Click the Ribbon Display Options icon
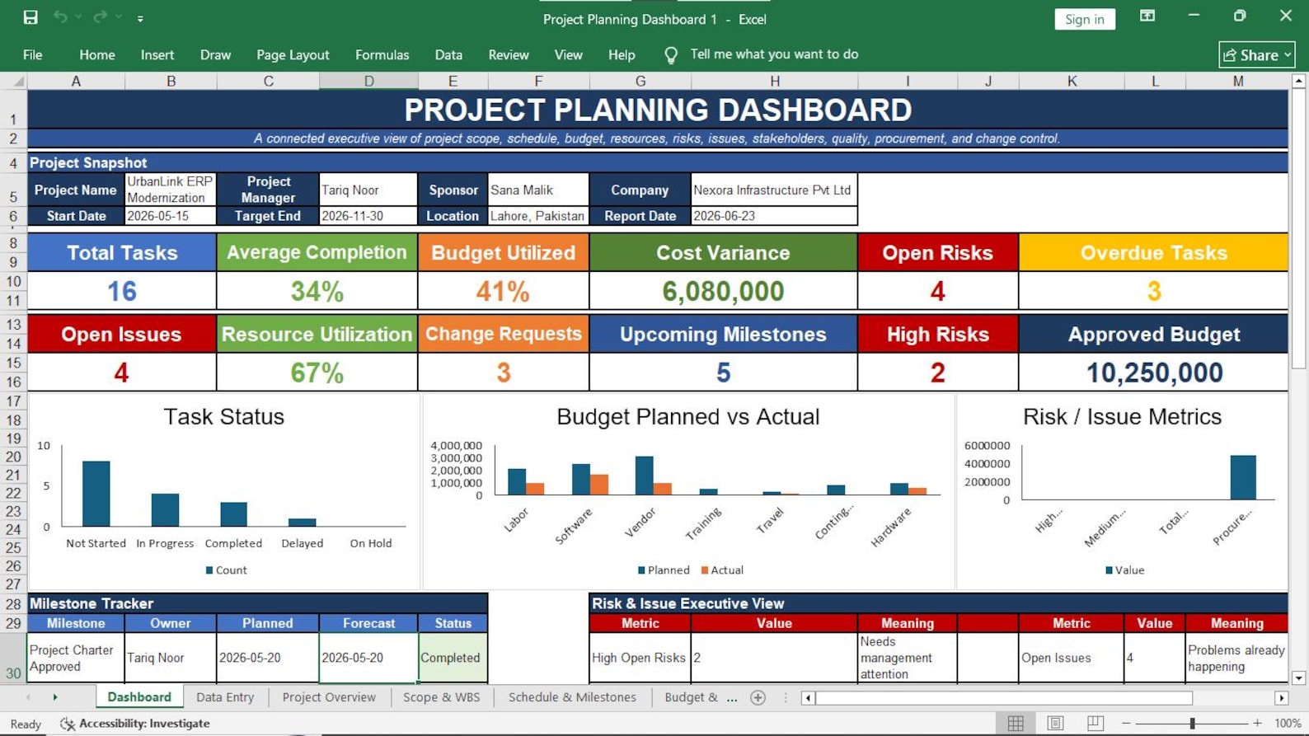The height and width of the screenshot is (736, 1309). pos(1147,16)
